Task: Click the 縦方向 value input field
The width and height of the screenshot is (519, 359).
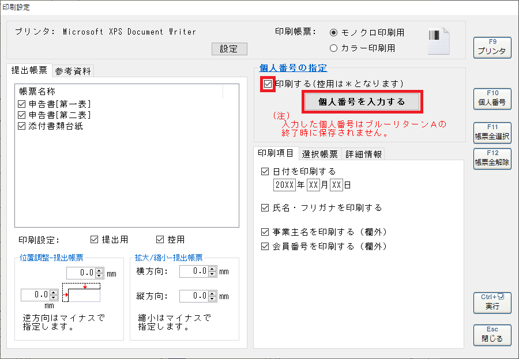Action: (x=194, y=296)
